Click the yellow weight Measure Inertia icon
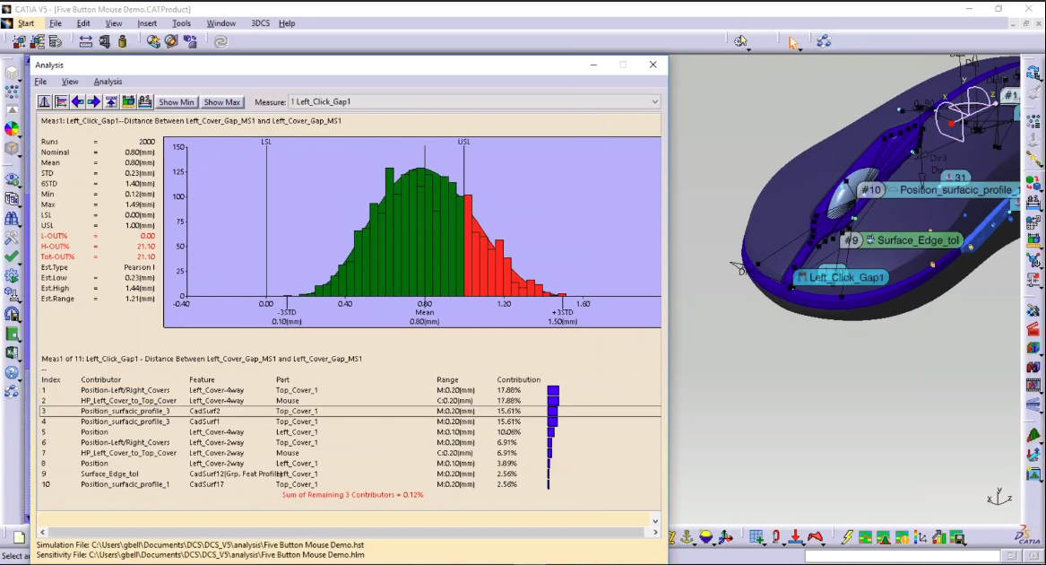The width and height of the screenshot is (1046, 565). 122,41
